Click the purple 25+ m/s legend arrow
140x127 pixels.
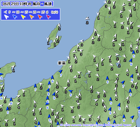tap(48, 17)
